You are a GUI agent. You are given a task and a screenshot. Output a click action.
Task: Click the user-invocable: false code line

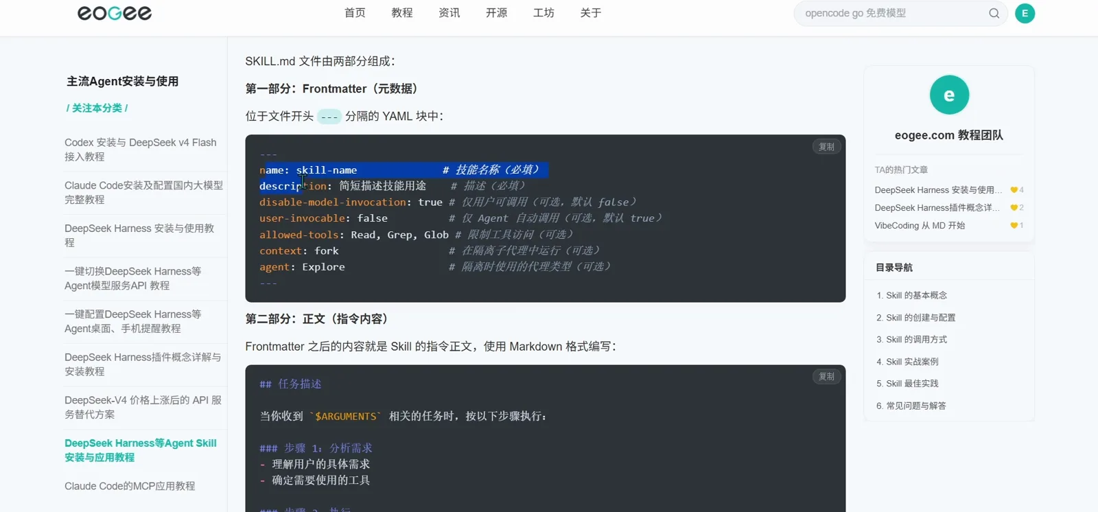[461, 218]
